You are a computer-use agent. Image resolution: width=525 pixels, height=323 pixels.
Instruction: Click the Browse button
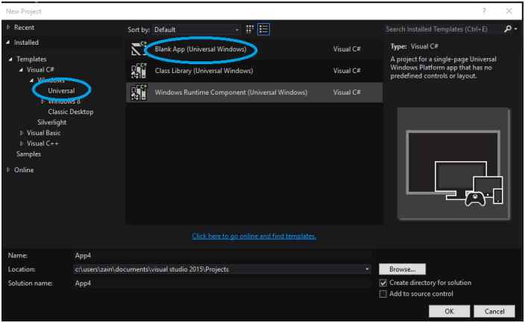(x=402, y=269)
